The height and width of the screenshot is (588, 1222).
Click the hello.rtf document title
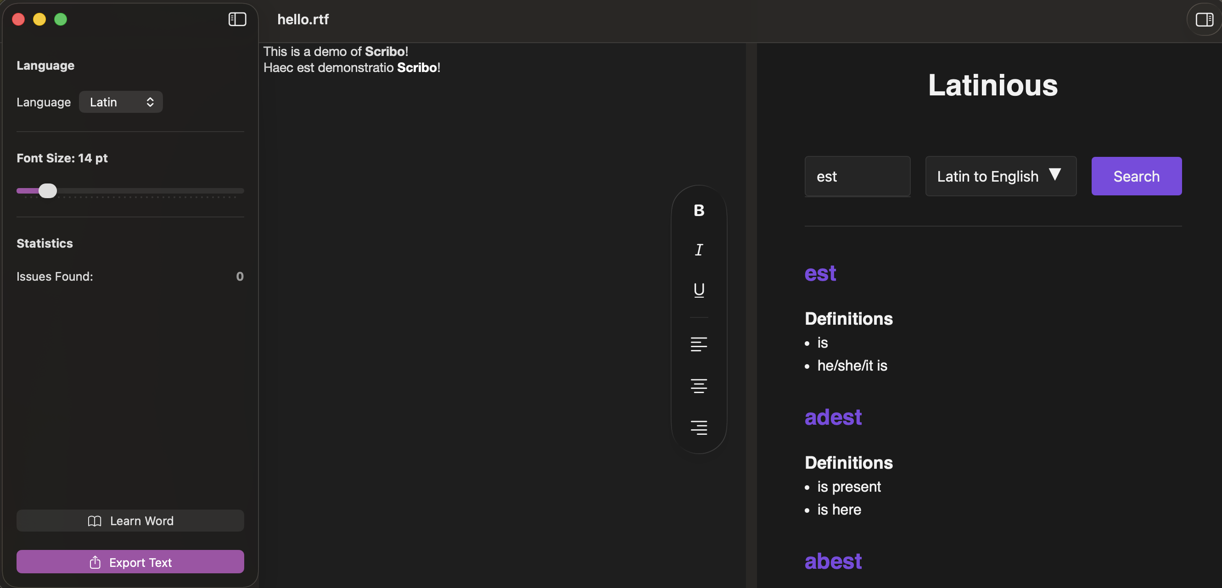click(303, 19)
